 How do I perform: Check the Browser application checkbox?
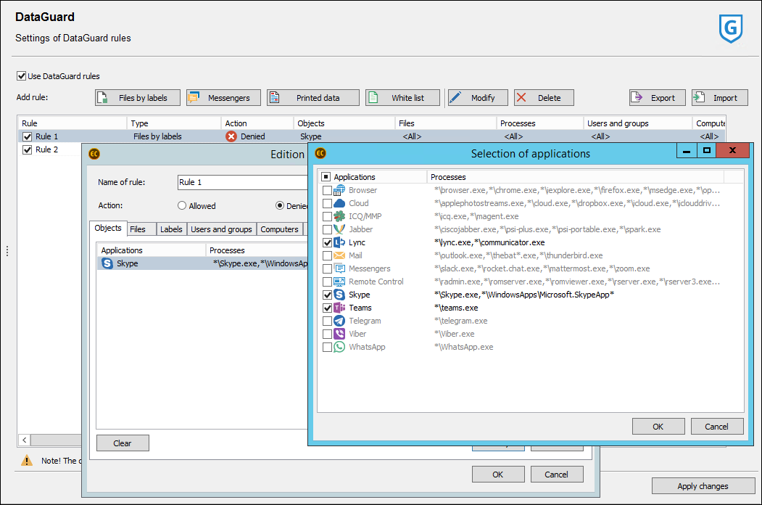(327, 190)
